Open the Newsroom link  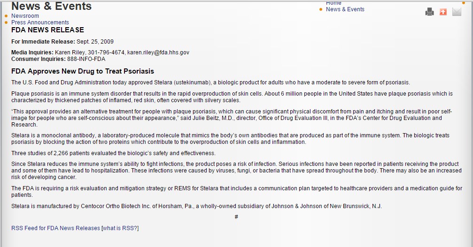pyautogui.click(x=25, y=16)
